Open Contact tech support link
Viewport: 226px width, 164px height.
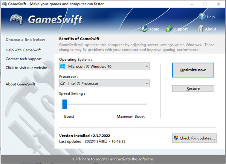(24, 59)
